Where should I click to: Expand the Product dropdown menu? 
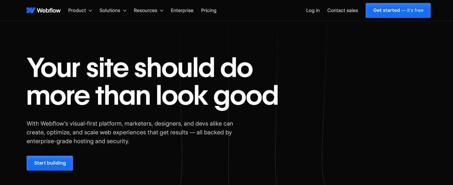coord(77,10)
